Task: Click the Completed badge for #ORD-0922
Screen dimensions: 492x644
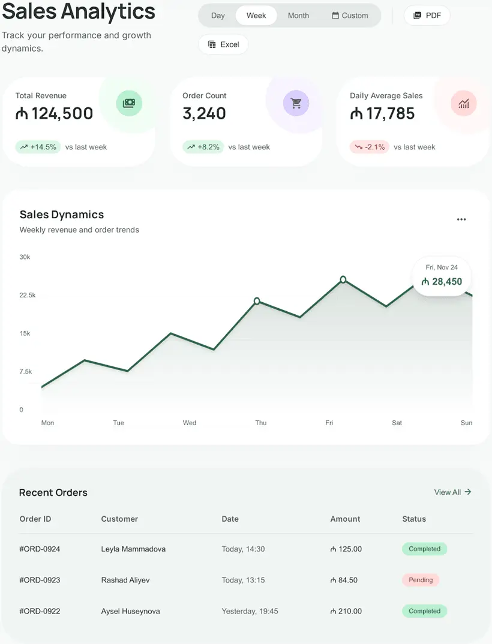Action: [425, 611]
